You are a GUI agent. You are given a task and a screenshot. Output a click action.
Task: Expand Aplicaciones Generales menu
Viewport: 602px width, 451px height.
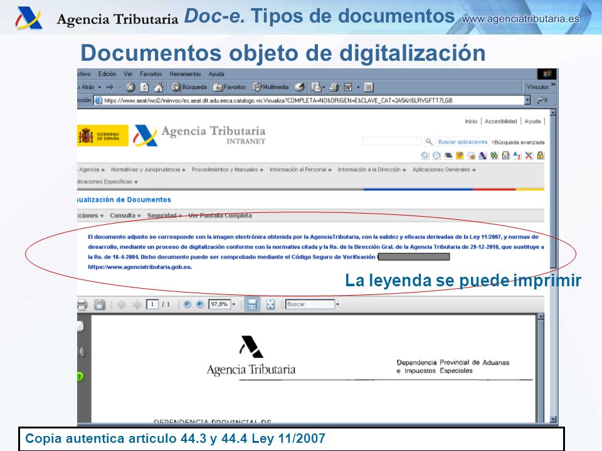coord(444,170)
